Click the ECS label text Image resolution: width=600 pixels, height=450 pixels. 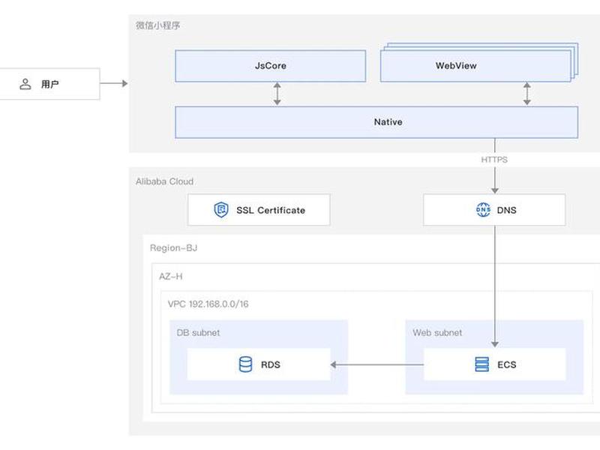click(507, 364)
